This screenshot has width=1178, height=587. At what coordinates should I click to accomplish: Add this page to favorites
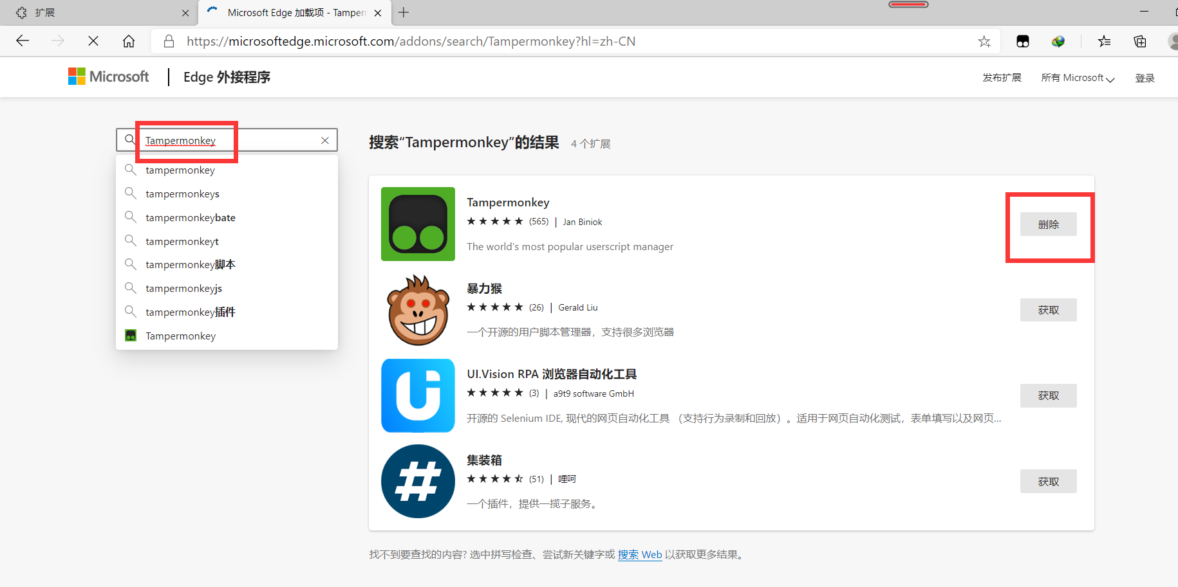[x=984, y=41]
